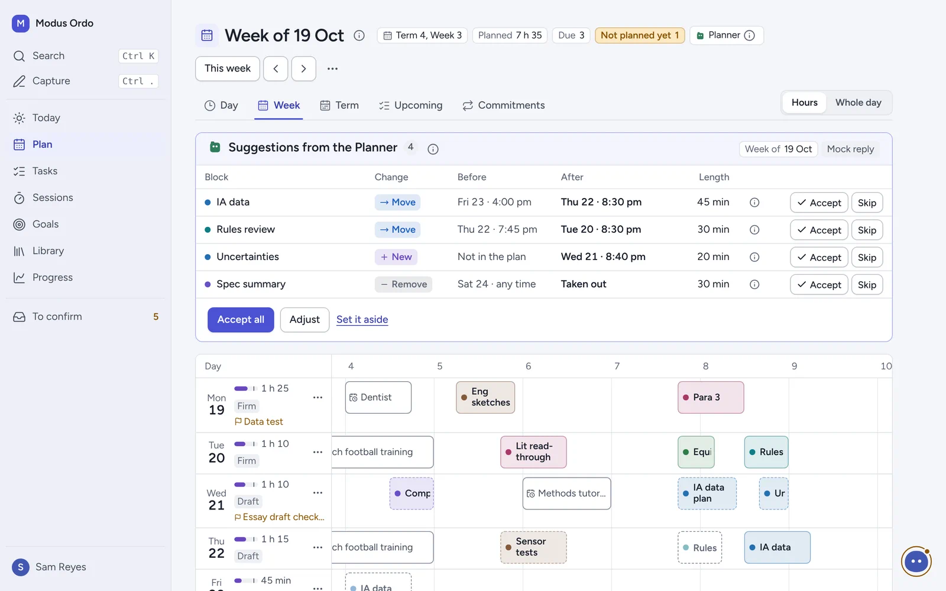This screenshot has height=591, width=946.
Task: Click the info icon next to Week of 19 Oct
Action: [x=359, y=35]
